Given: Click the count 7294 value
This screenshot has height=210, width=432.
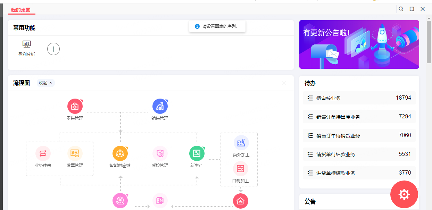Looking at the screenshot, I should coord(405,117).
